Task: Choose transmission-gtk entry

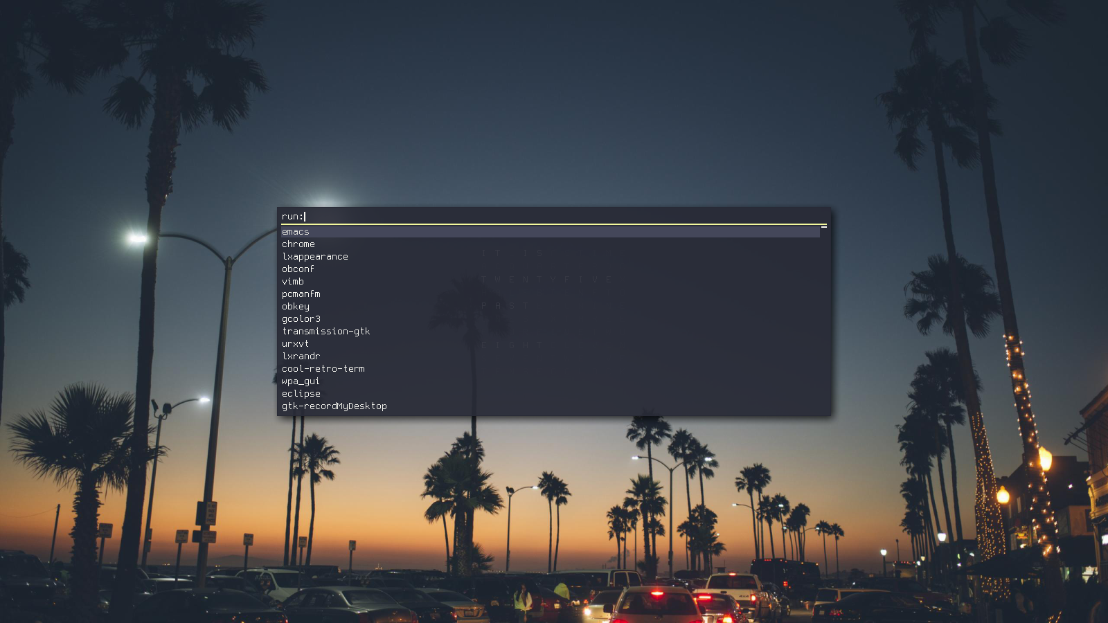Action: pyautogui.click(x=550, y=332)
